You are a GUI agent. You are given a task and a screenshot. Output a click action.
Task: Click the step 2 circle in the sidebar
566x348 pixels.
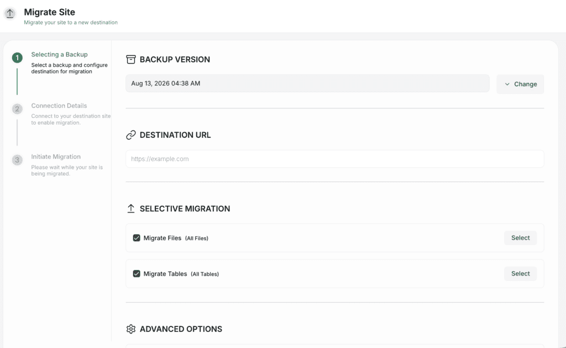pyautogui.click(x=17, y=109)
